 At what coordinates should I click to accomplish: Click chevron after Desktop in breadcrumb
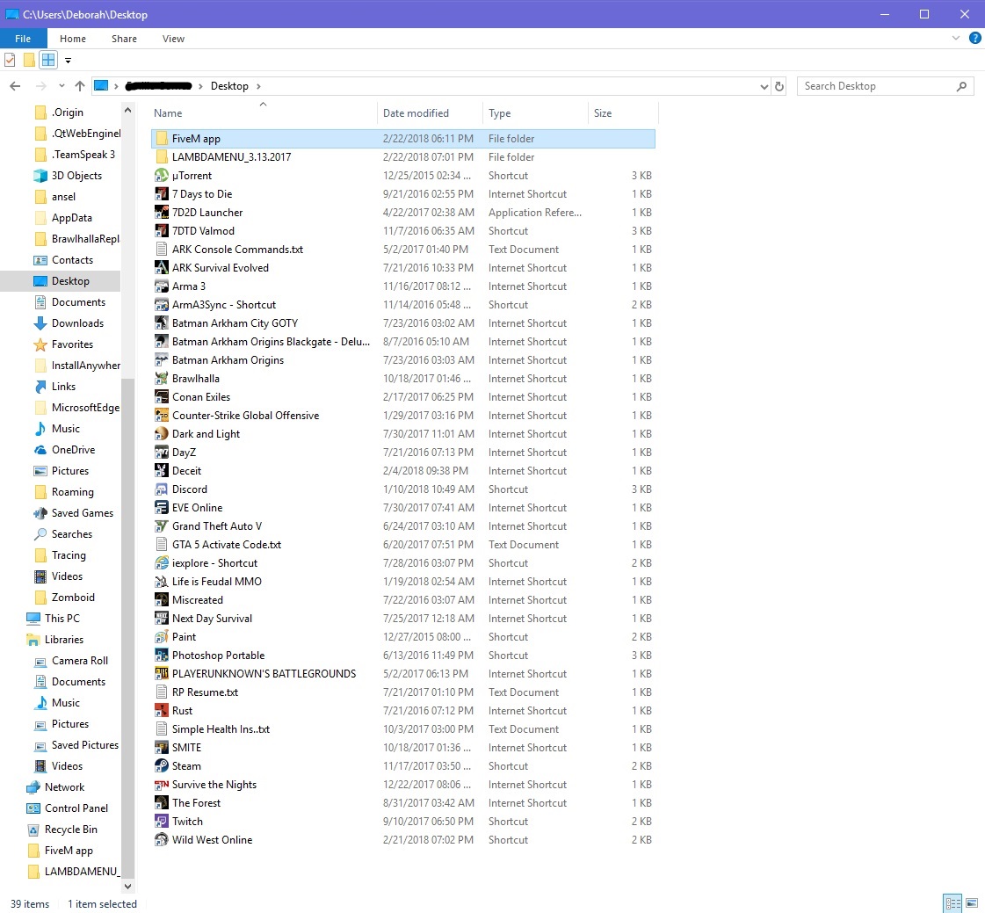[x=258, y=86]
